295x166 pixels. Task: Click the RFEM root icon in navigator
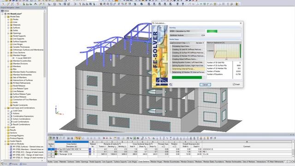[2, 11]
